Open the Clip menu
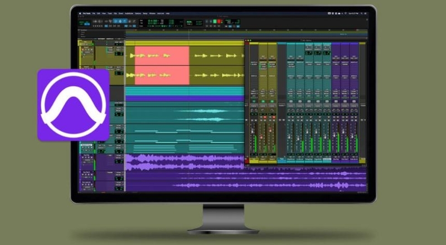 pos(115,13)
